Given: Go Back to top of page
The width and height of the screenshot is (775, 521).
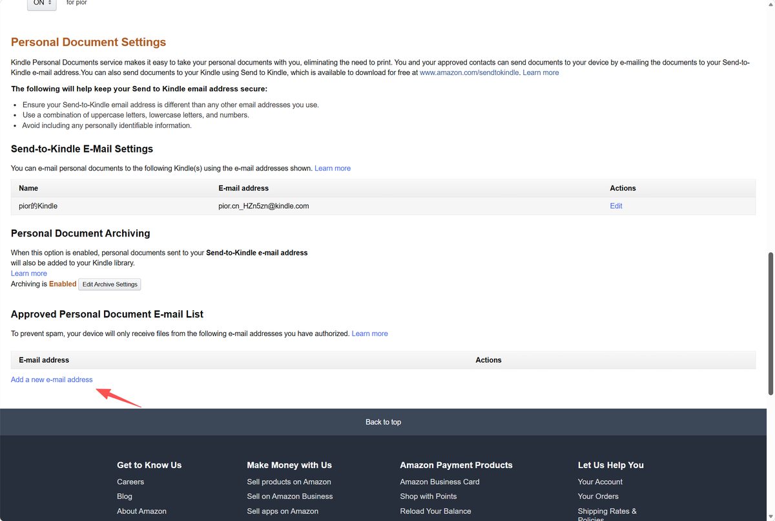Looking at the screenshot, I should pyautogui.click(x=383, y=422).
